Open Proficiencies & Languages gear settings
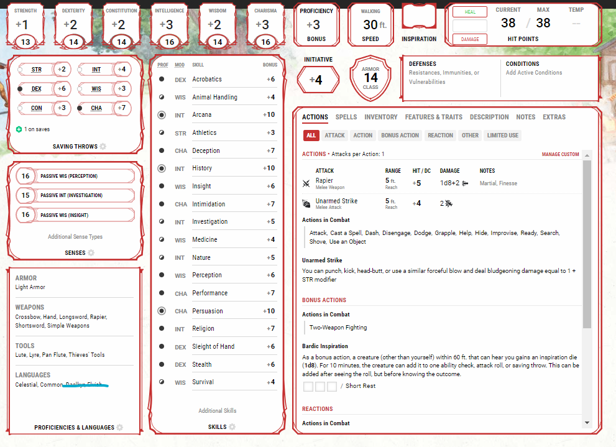616x447 pixels. coord(120,428)
